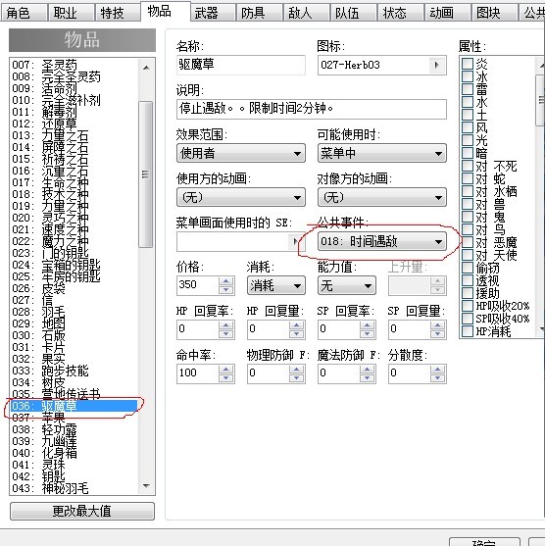The image size is (545, 546).
Task: Switch to the 图块 tab
Action: point(494,13)
